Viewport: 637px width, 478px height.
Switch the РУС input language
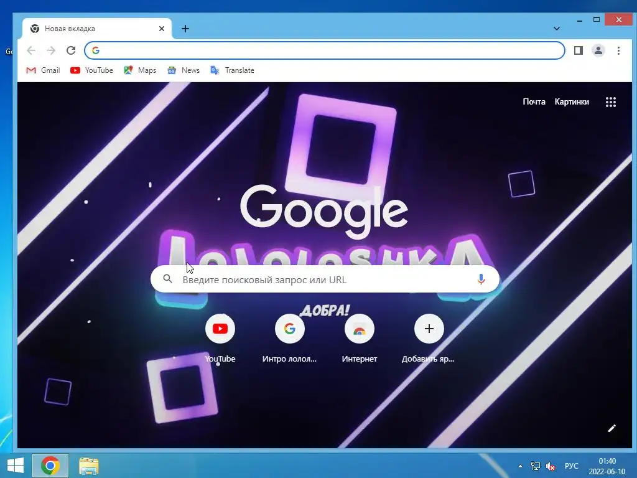571,466
